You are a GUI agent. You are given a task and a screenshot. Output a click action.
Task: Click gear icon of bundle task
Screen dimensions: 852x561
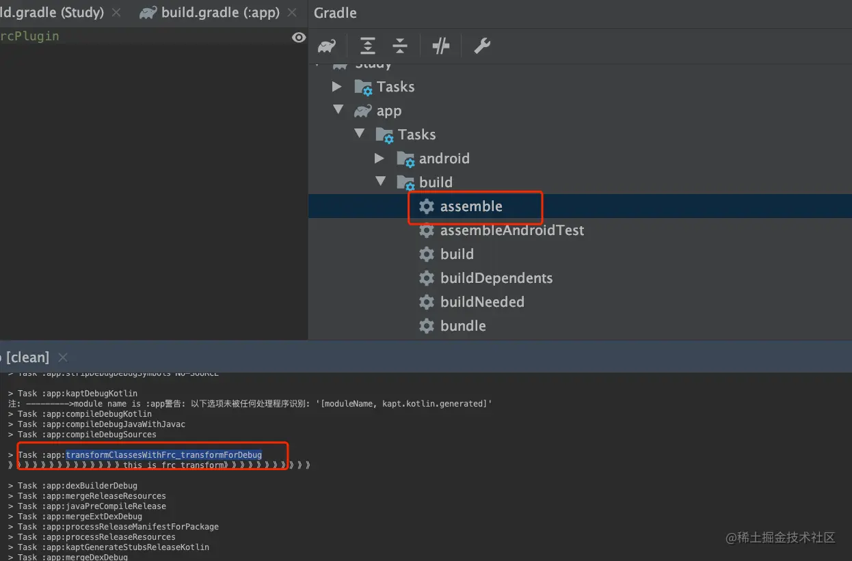pyautogui.click(x=427, y=326)
